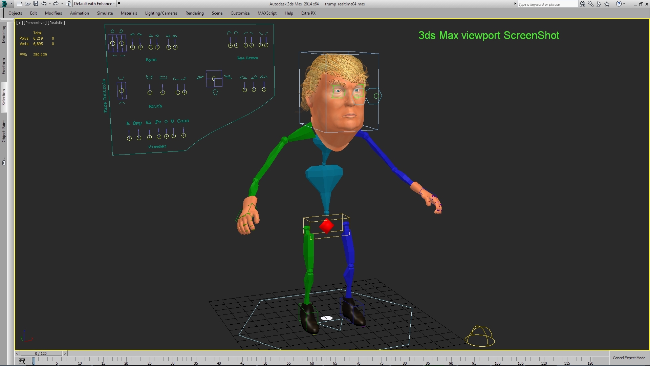
Task: Open a scene using the Open file icon
Action: (x=28, y=4)
